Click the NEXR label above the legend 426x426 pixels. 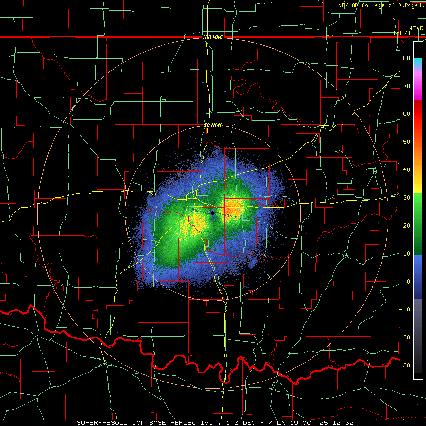[416, 28]
